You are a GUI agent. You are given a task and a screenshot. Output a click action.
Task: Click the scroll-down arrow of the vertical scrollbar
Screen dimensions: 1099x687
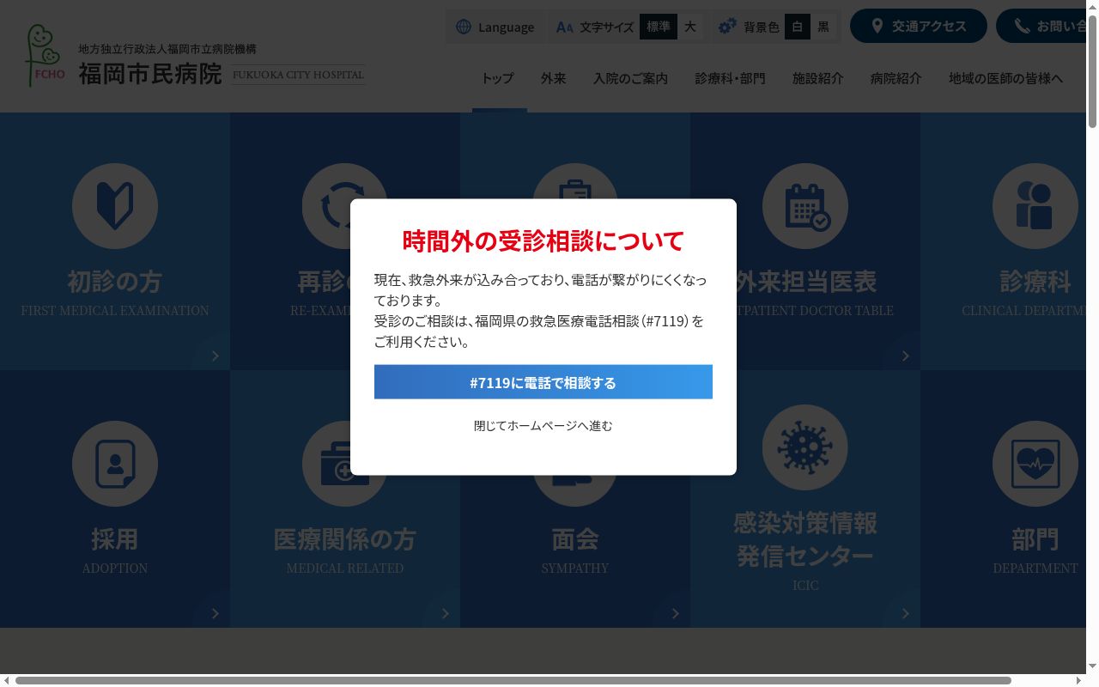pos(1092,667)
